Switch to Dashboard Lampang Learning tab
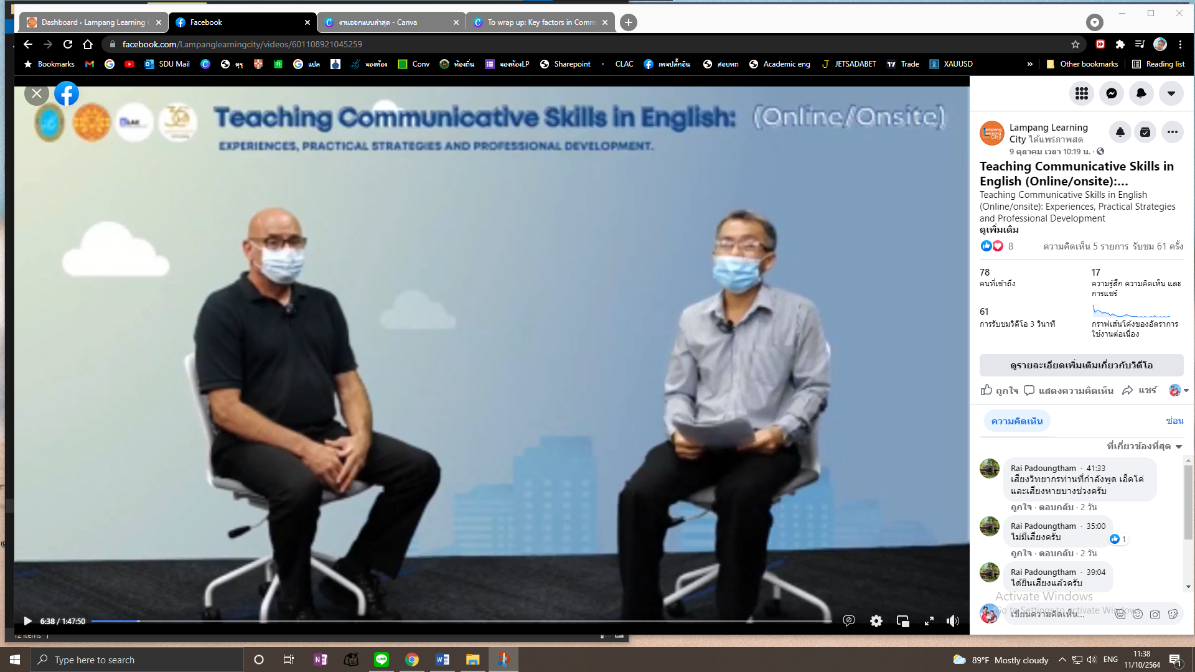1195x672 pixels. [93, 22]
